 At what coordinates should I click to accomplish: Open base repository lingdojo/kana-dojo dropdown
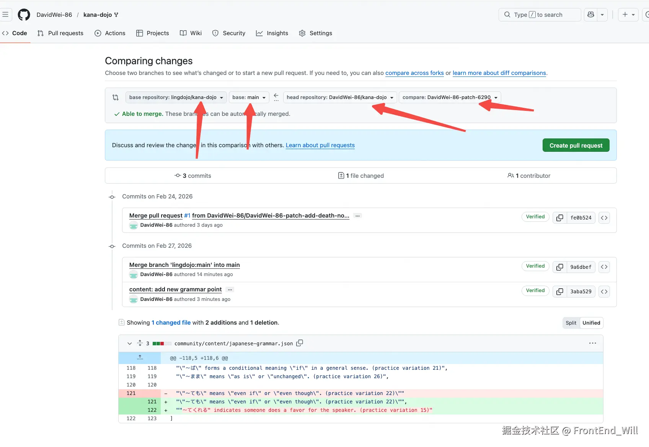point(176,98)
